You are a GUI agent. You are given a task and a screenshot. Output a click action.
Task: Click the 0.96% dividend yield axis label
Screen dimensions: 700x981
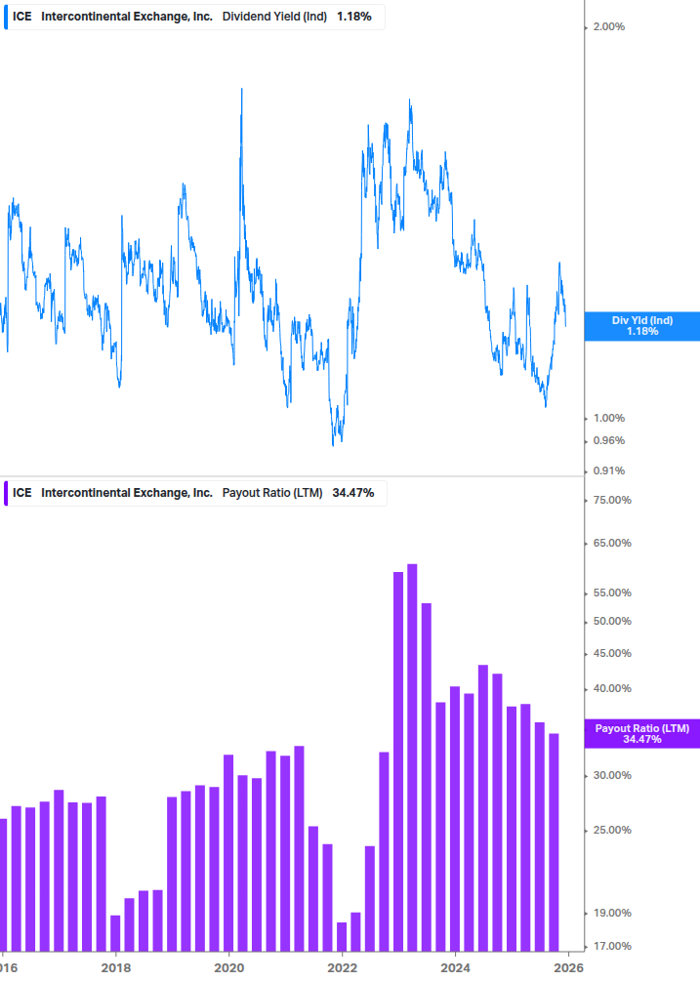pyautogui.click(x=609, y=440)
